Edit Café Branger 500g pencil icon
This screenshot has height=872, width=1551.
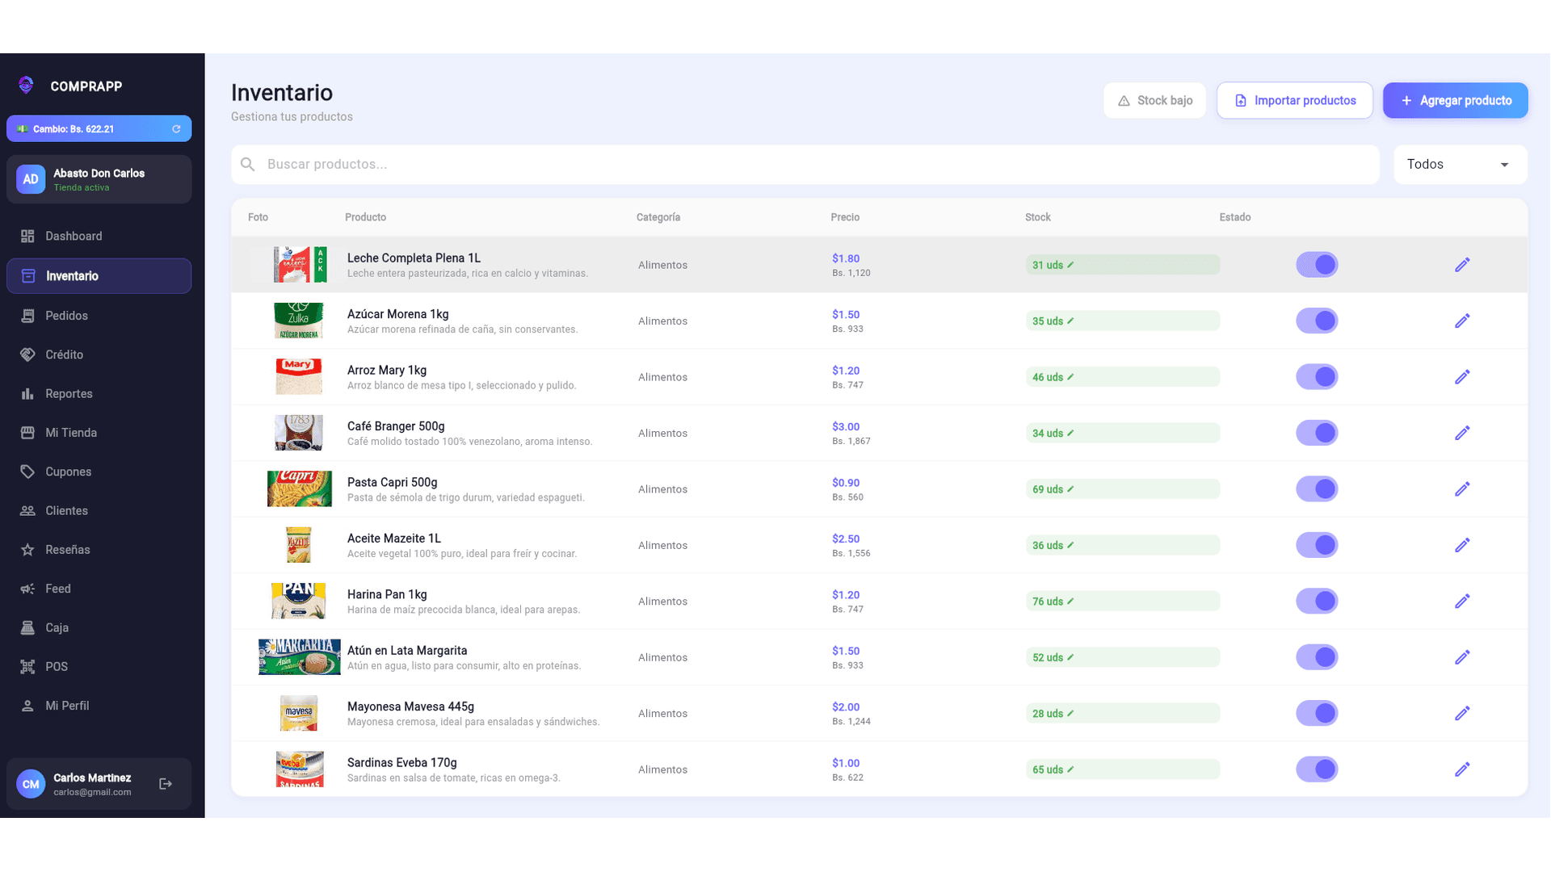1462,433
